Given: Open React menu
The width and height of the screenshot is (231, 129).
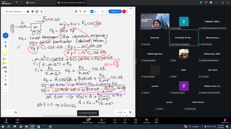Looking at the screenshot, I should point(125,120).
